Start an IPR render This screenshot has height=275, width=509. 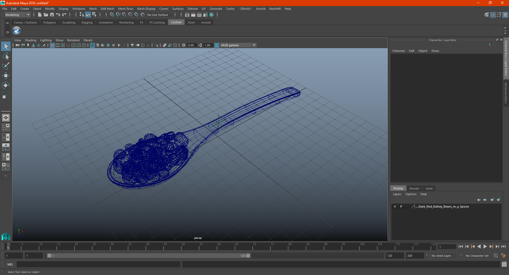(199, 15)
